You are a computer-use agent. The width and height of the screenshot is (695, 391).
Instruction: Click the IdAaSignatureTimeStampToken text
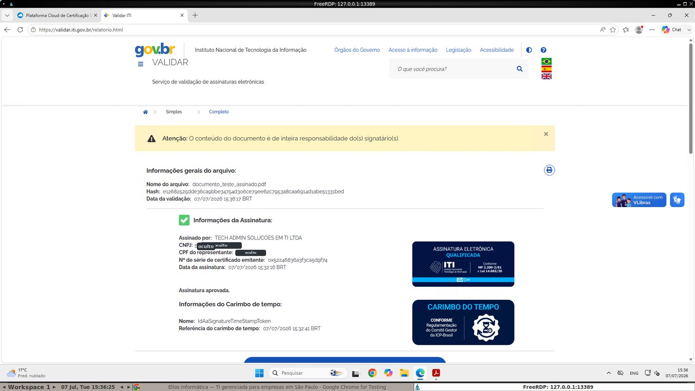point(234,321)
